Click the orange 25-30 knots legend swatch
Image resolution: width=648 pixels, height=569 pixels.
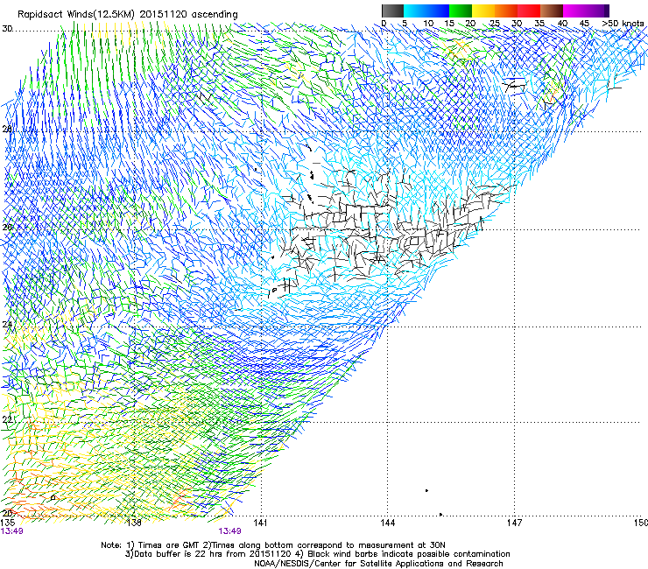[x=506, y=11]
